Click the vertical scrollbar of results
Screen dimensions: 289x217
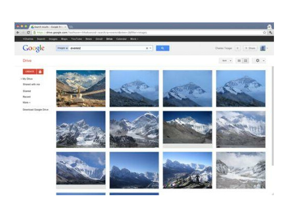click(x=273, y=116)
